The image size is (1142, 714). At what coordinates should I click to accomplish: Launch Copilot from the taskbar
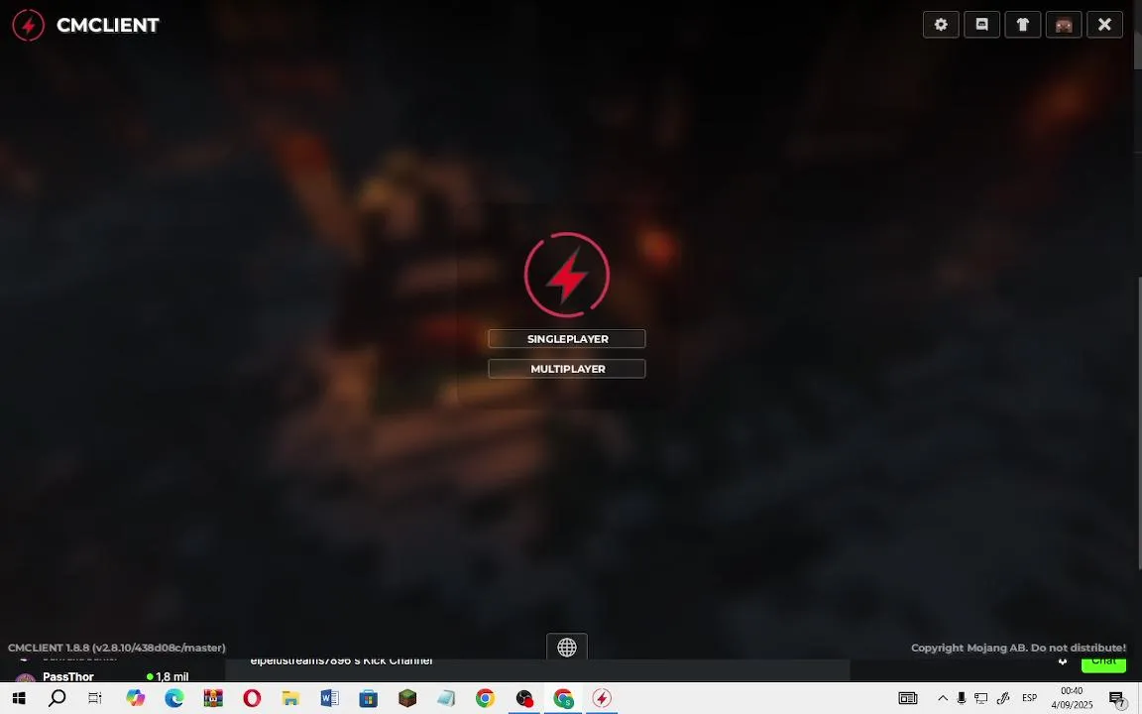click(136, 698)
